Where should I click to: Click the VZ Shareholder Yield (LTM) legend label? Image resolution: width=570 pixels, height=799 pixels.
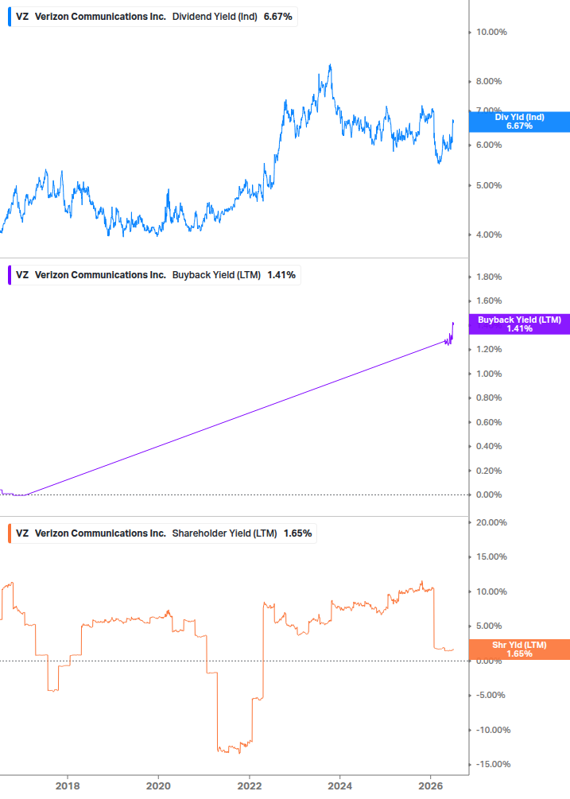click(x=162, y=533)
